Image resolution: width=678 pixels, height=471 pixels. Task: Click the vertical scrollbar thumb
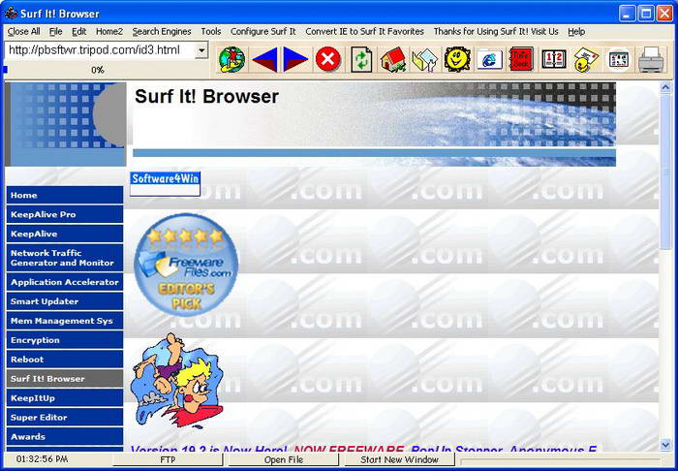coord(665,173)
